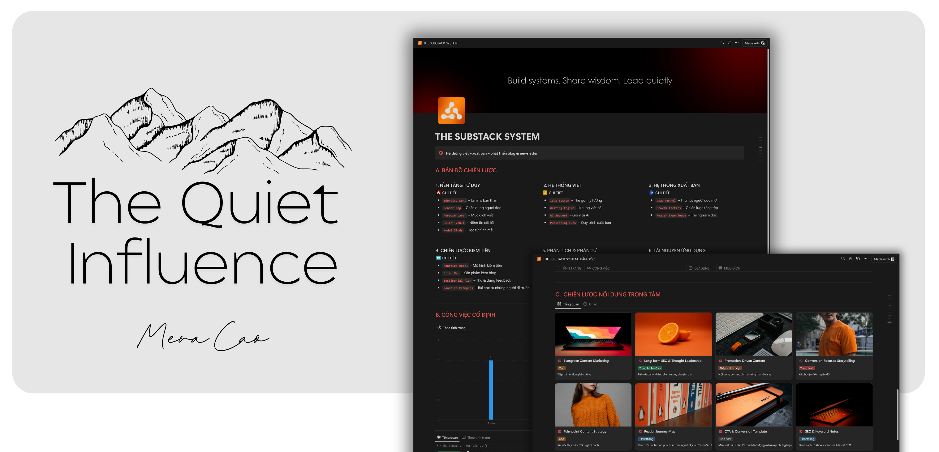Click blue icon beside Hệ Thống Xuất Bản CHI TIẾT
939x452 pixels.
coord(651,193)
